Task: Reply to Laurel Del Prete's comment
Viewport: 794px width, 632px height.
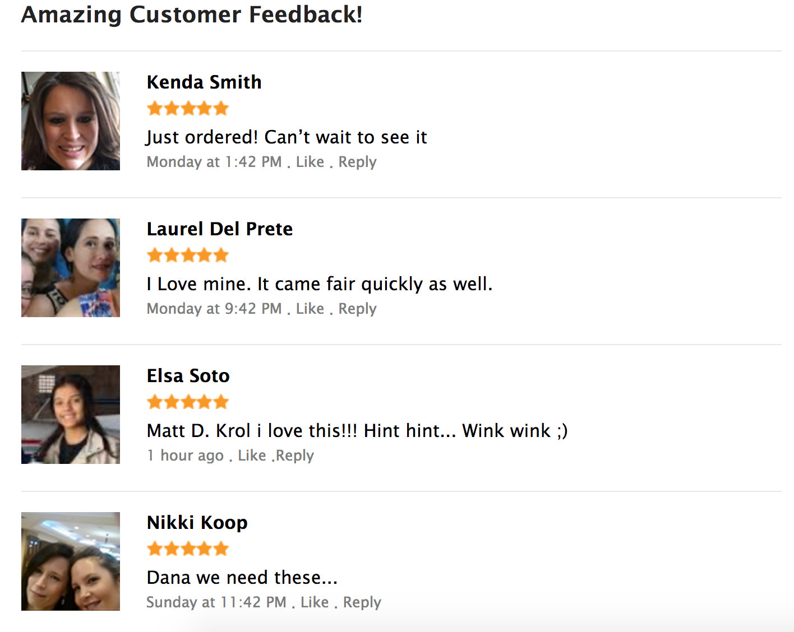Action: point(357,309)
